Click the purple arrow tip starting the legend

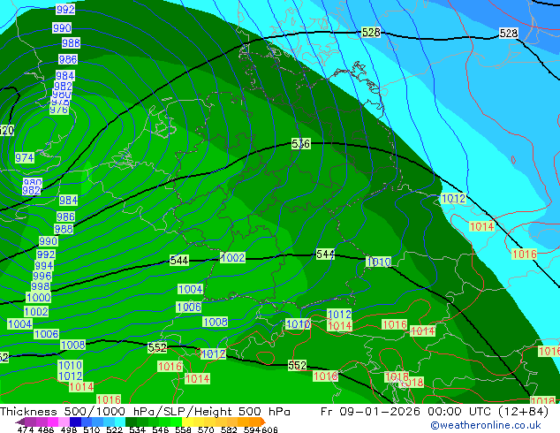[20, 422]
